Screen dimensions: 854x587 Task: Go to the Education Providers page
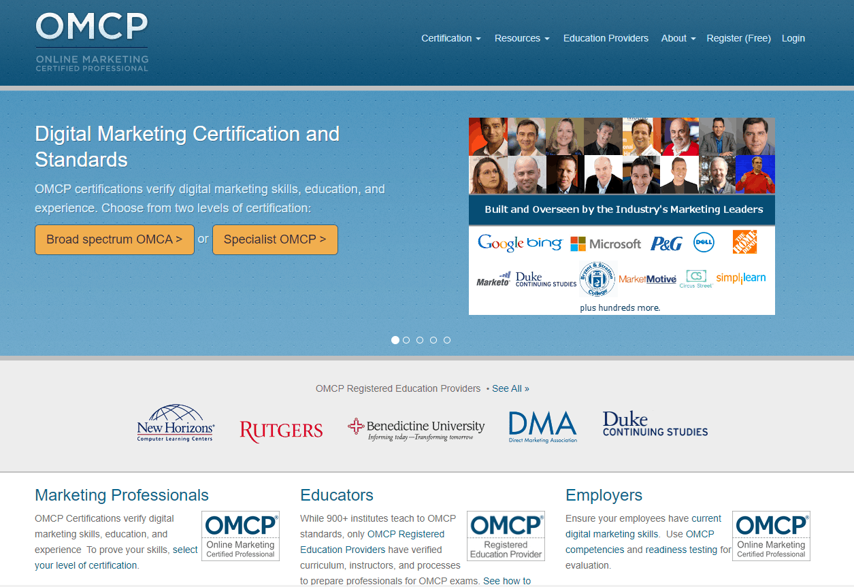click(605, 38)
